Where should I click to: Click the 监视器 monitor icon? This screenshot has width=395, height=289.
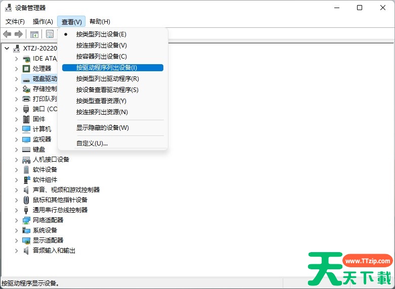coord(26,139)
